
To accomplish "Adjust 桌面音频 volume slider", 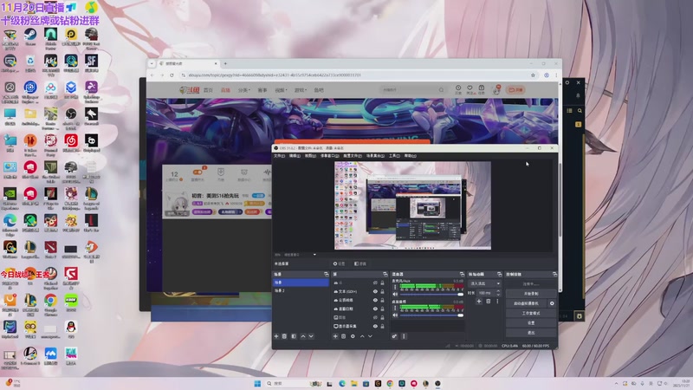I will (x=431, y=315).
